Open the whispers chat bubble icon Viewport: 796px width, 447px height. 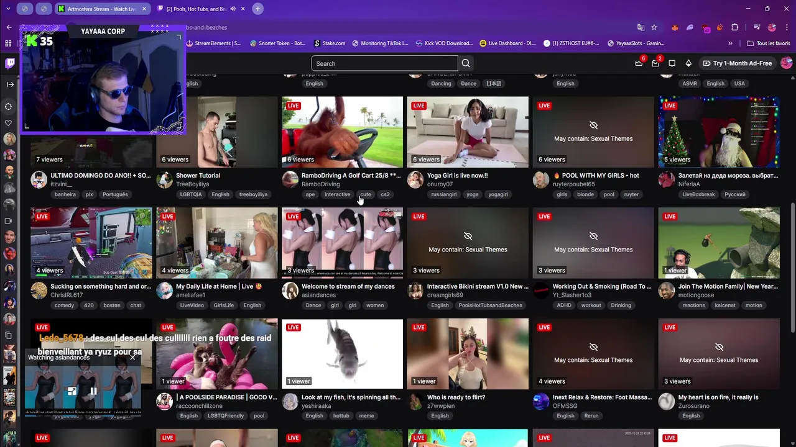[x=672, y=63]
